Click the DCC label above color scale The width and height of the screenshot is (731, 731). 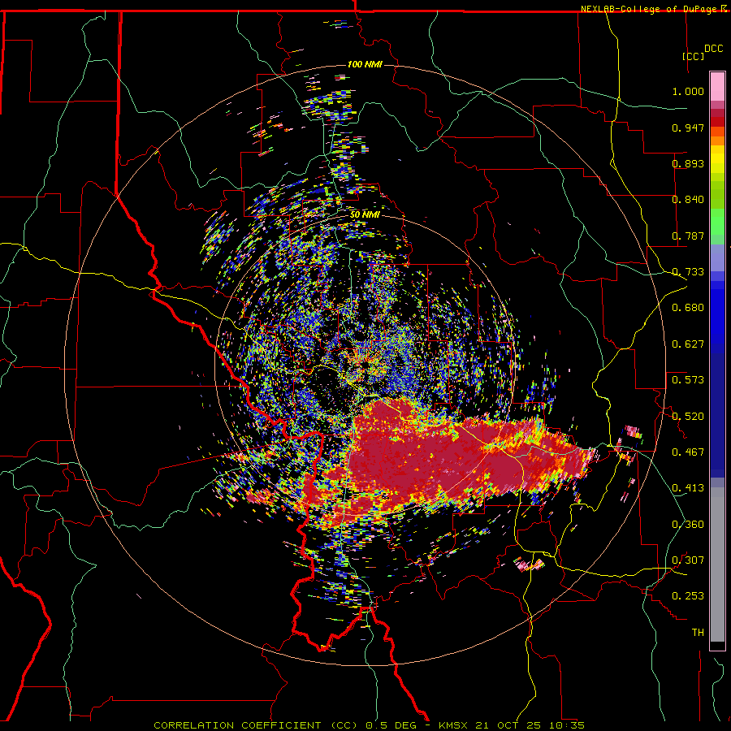pyautogui.click(x=713, y=49)
